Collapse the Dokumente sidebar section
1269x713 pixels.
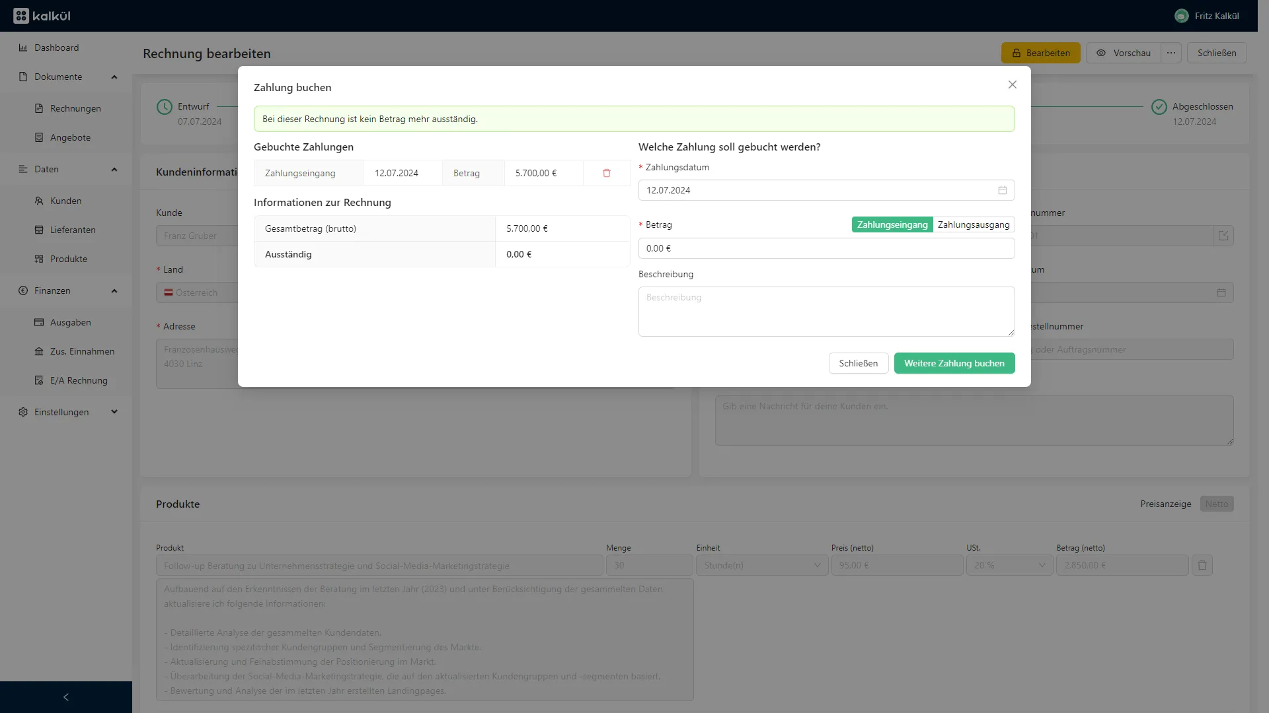[114, 77]
